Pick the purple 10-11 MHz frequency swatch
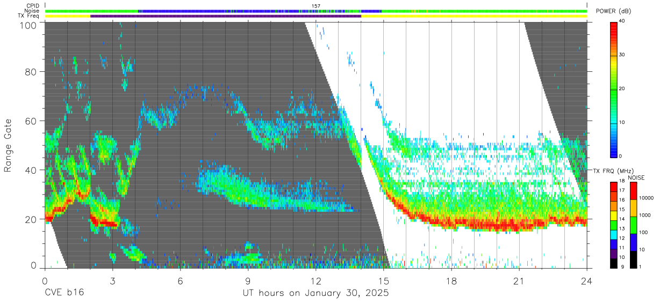660x304 pixels. [x=613, y=253]
